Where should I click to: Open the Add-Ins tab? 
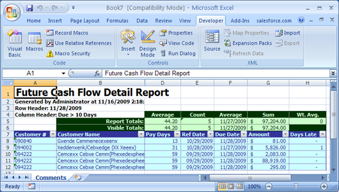(240, 21)
